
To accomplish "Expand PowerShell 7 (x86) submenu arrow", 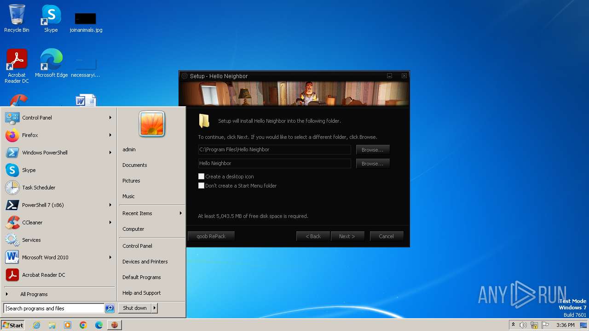I will [x=110, y=205].
